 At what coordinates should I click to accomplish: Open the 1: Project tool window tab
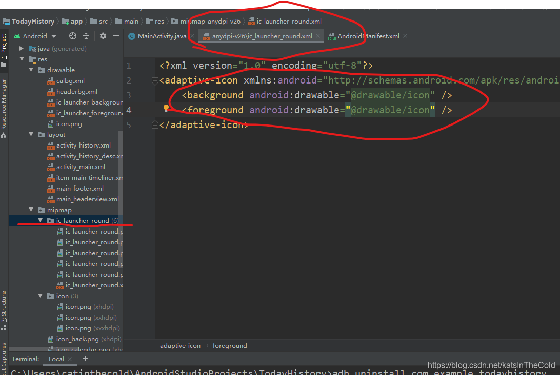(4, 50)
